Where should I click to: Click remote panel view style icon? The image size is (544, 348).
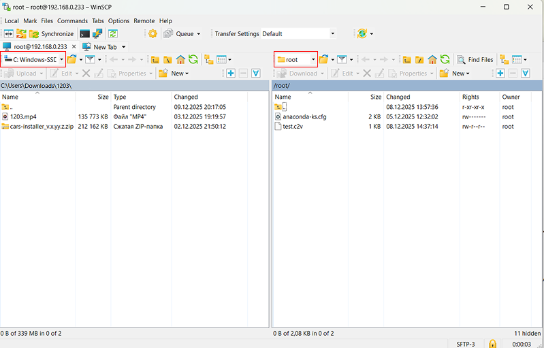pyautogui.click(x=517, y=60)
